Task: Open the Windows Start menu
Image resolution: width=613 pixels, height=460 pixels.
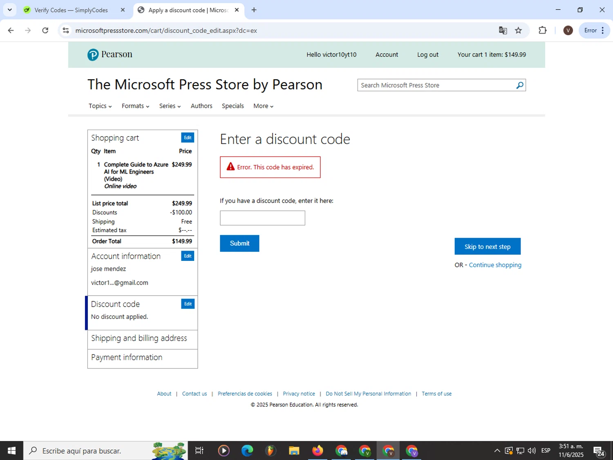Action: (11, 451)
